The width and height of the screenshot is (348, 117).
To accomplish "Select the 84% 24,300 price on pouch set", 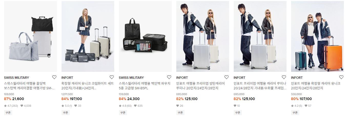I will (x=129, y=99).
